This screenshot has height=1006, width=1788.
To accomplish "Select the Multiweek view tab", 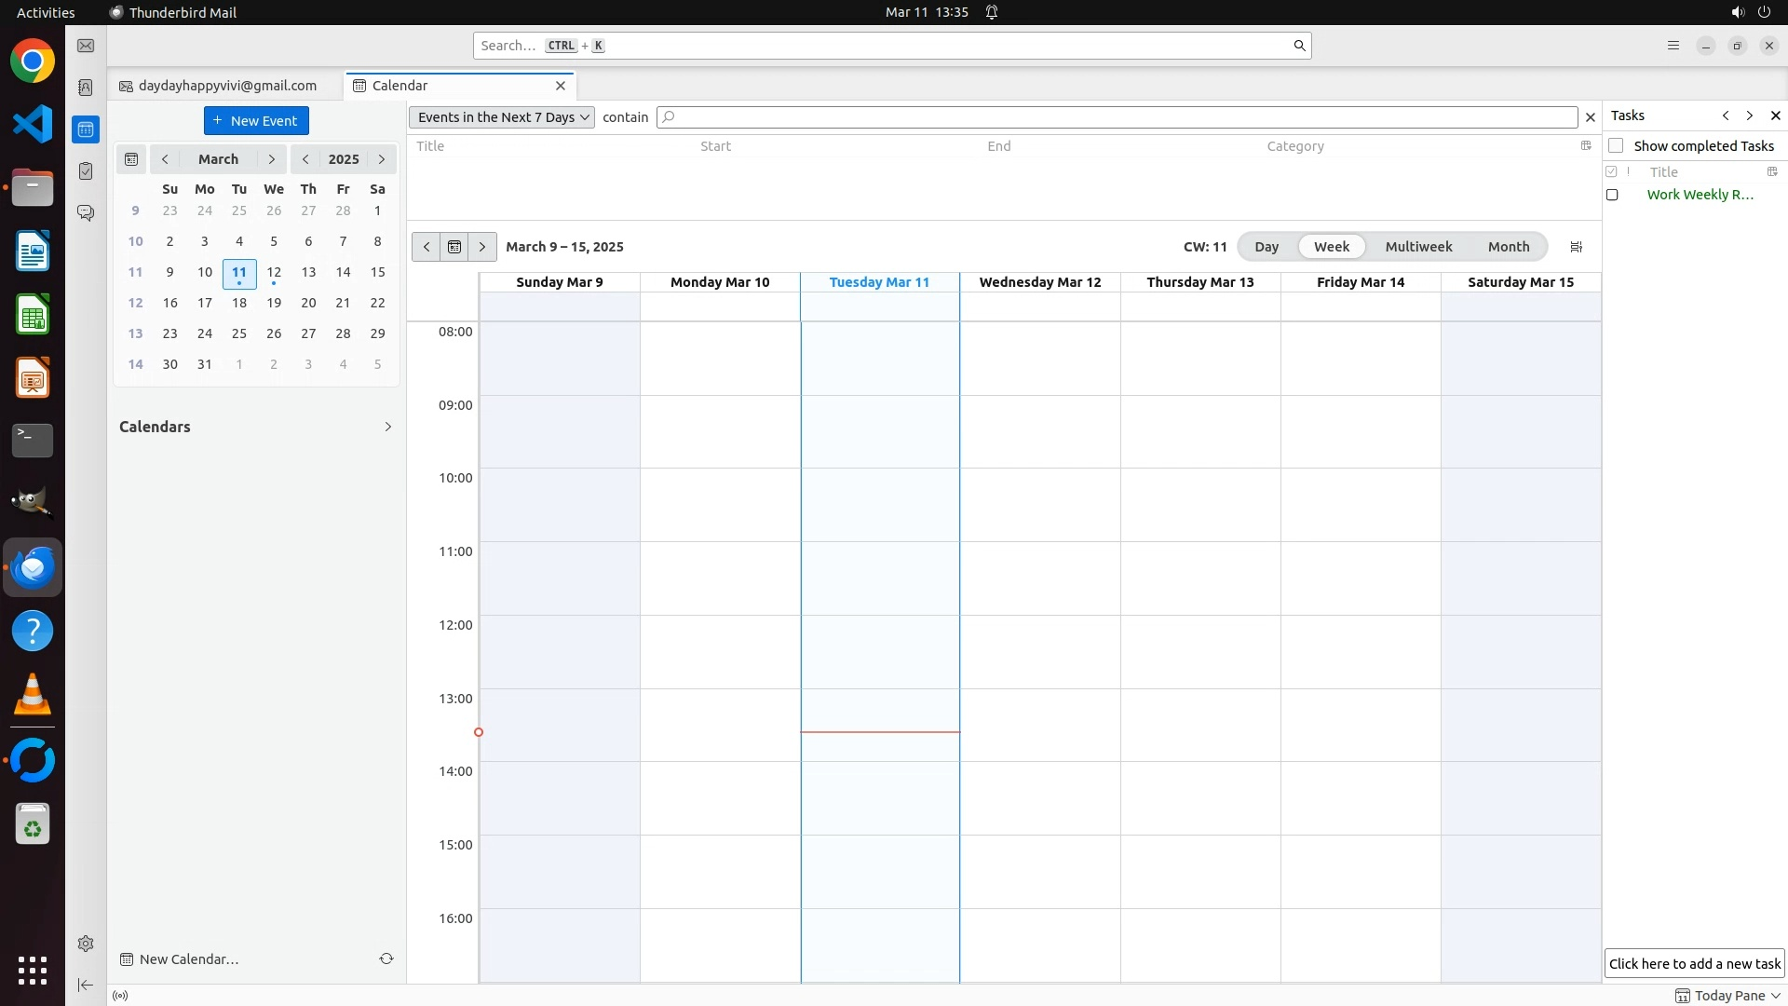I will click(x=1418, y=247).
